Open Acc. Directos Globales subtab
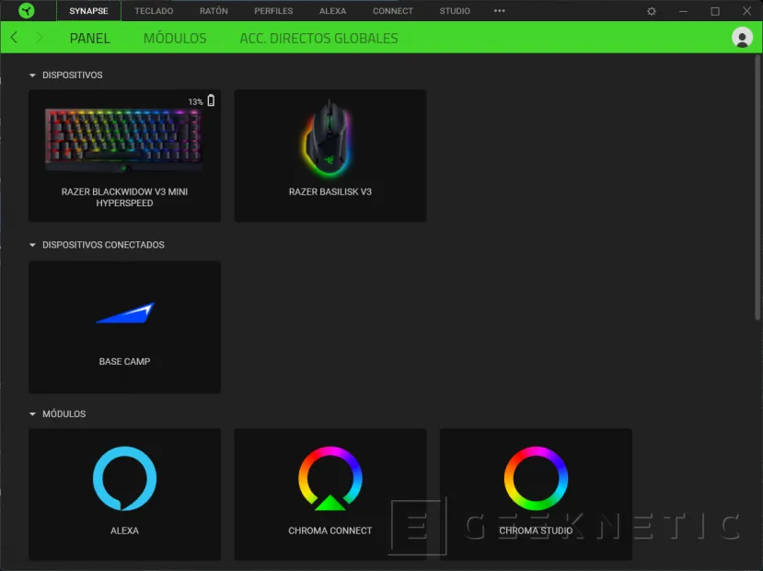 318,38
